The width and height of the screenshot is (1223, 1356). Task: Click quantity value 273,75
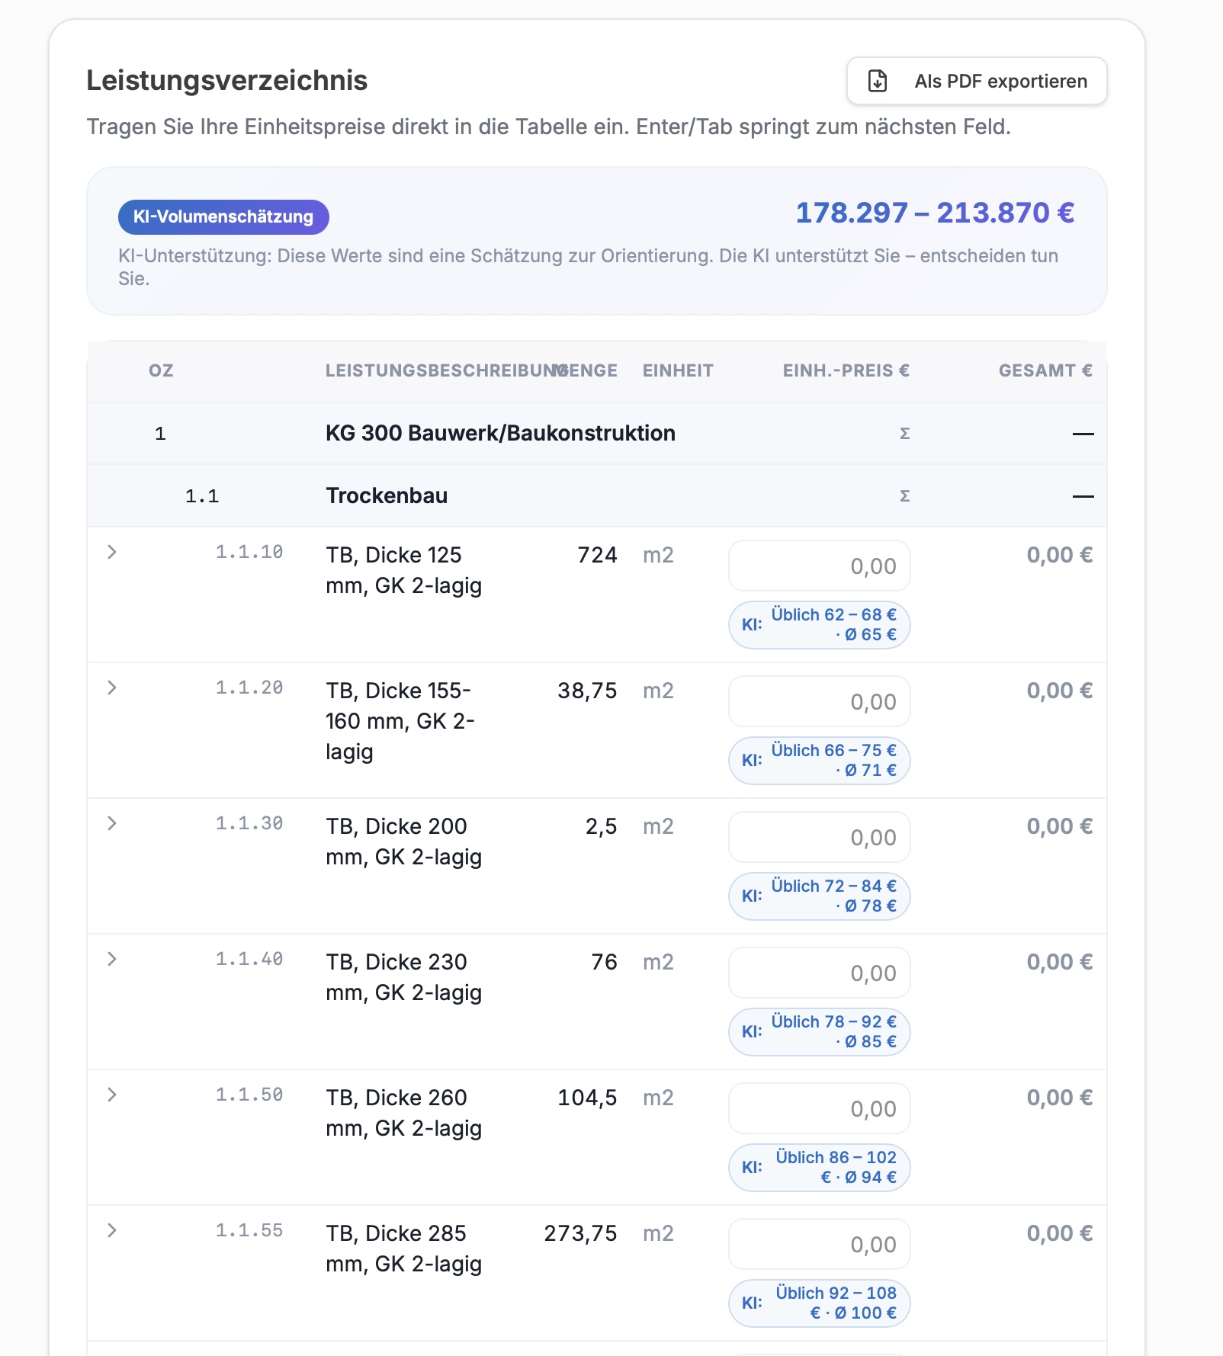coord(580,1233)
